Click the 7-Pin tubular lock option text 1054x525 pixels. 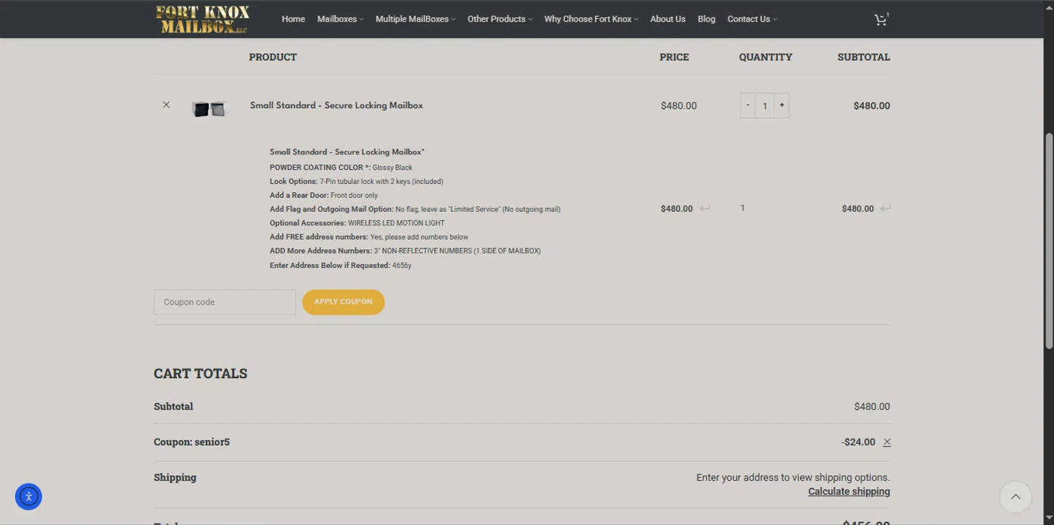pos(382,181)
